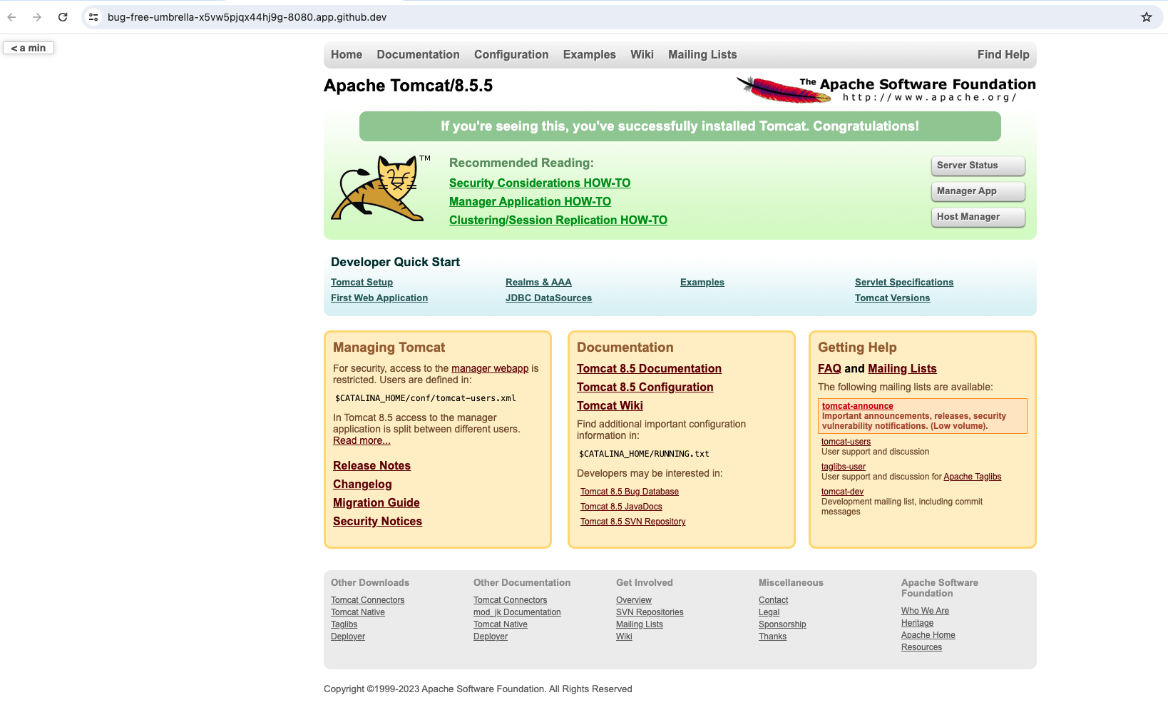Open the Manager App button

click(978, 191)
